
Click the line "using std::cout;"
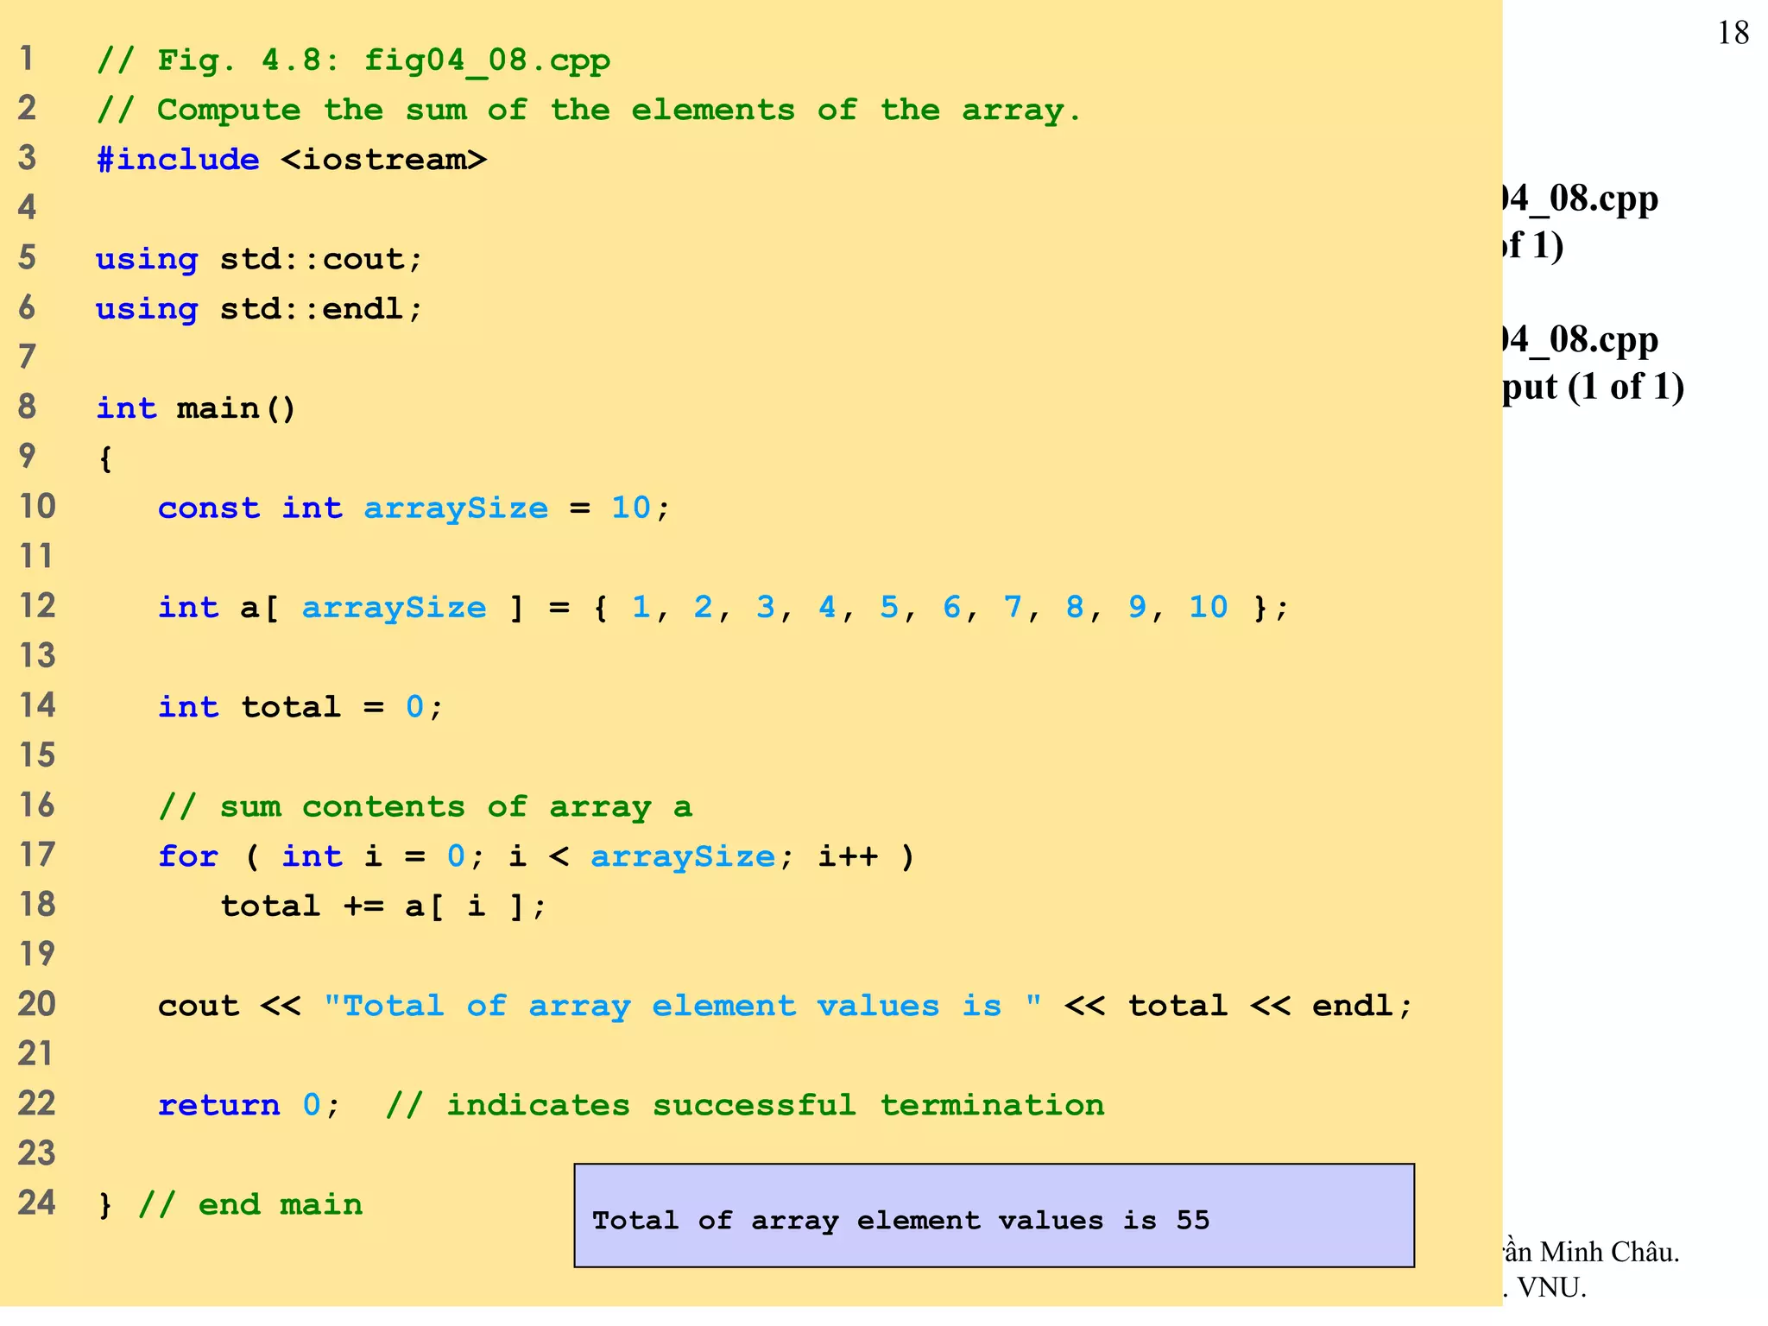[x=259, y=259]
